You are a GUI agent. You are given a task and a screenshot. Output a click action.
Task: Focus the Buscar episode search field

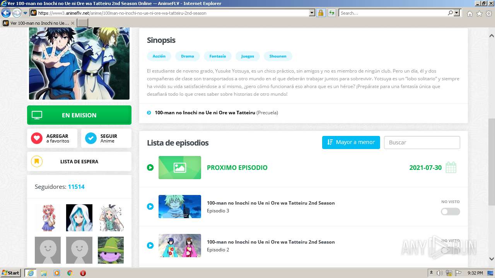[x=422, y=142]
